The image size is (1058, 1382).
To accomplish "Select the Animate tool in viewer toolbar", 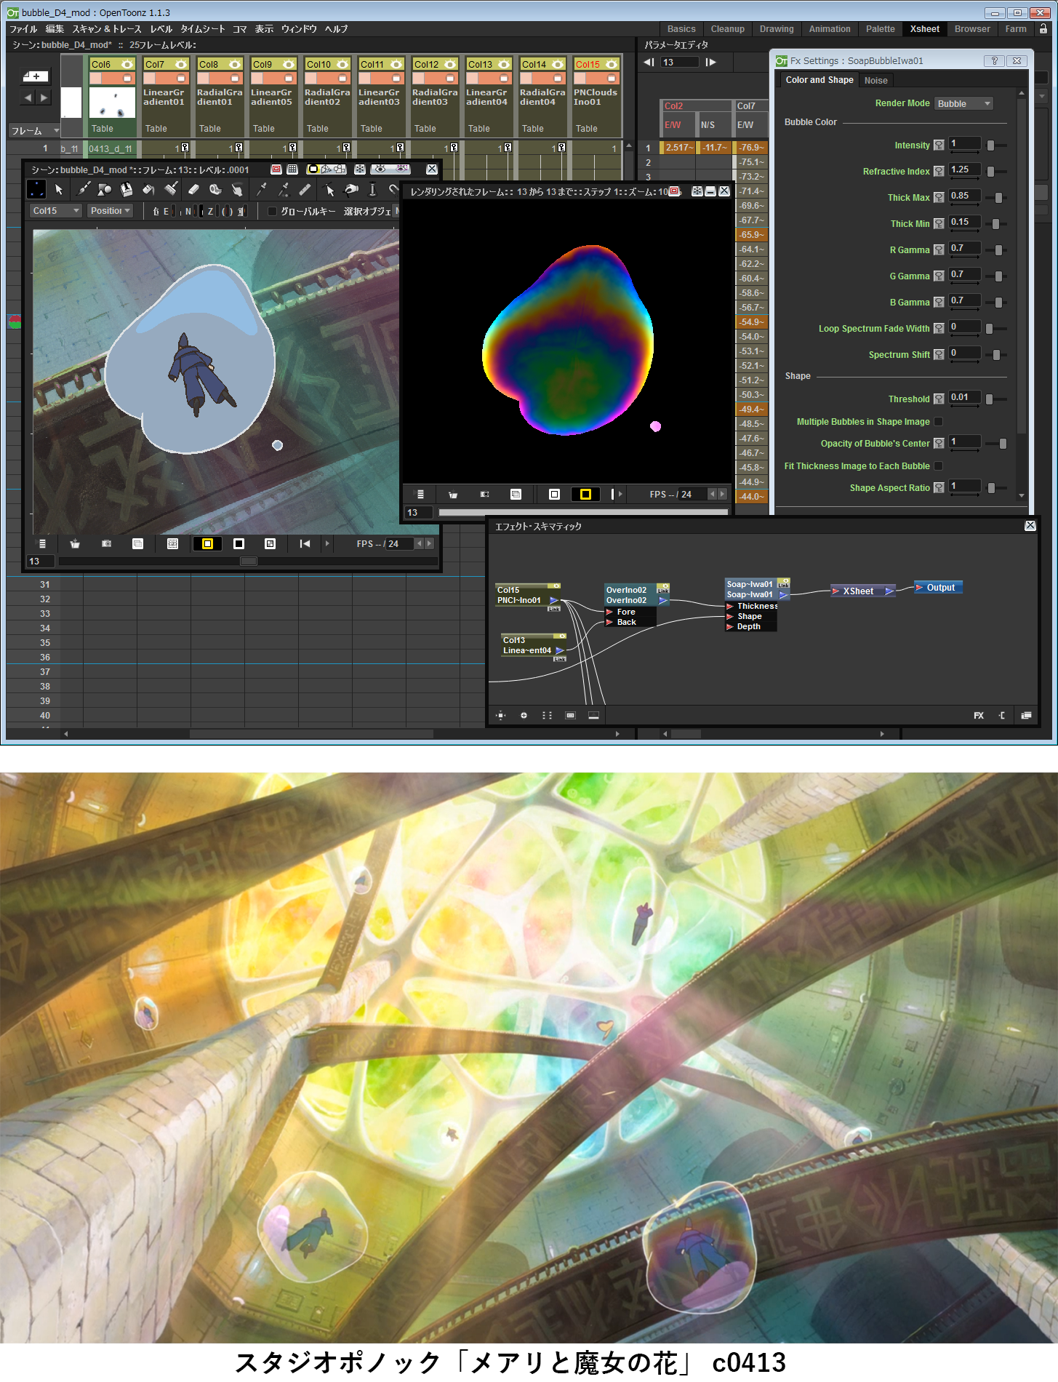I will click(36, 190).
